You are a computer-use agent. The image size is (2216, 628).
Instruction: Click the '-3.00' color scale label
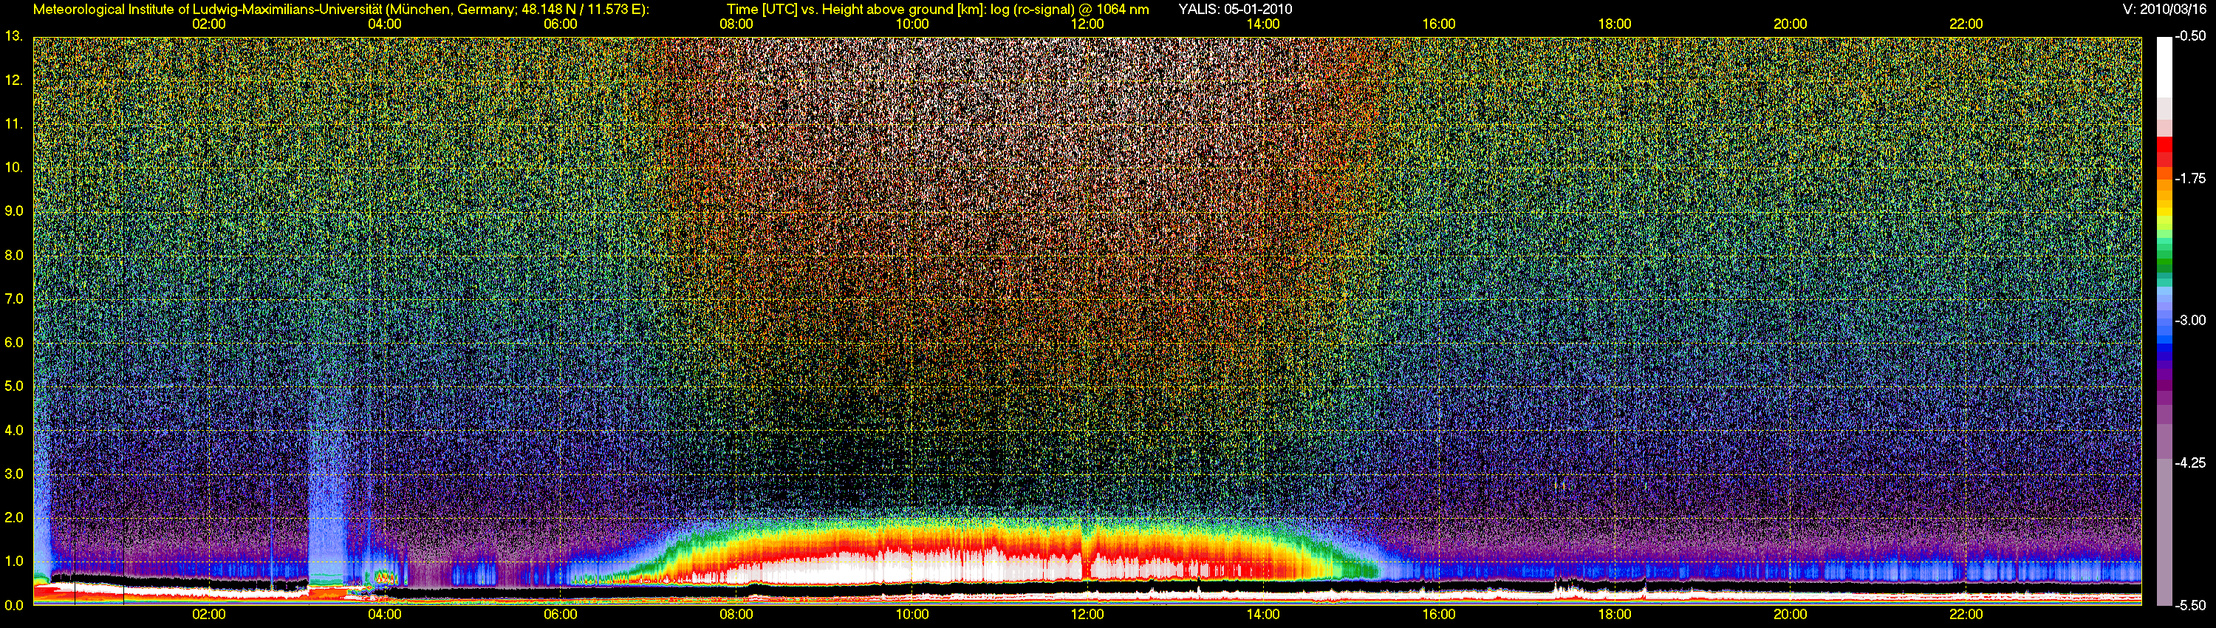2192,320
